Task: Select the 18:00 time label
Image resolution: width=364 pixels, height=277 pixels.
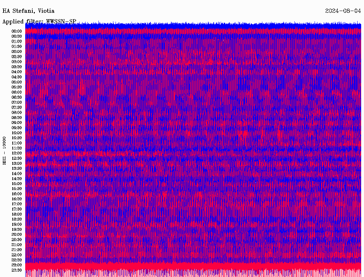Action: [17, 214]
